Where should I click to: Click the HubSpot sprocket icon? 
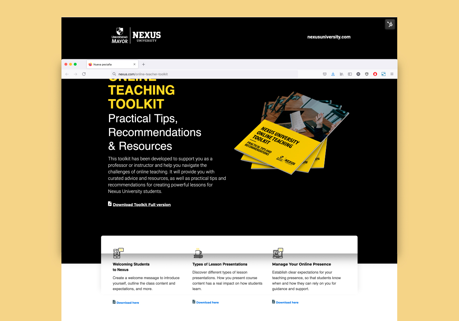(390, 24)
